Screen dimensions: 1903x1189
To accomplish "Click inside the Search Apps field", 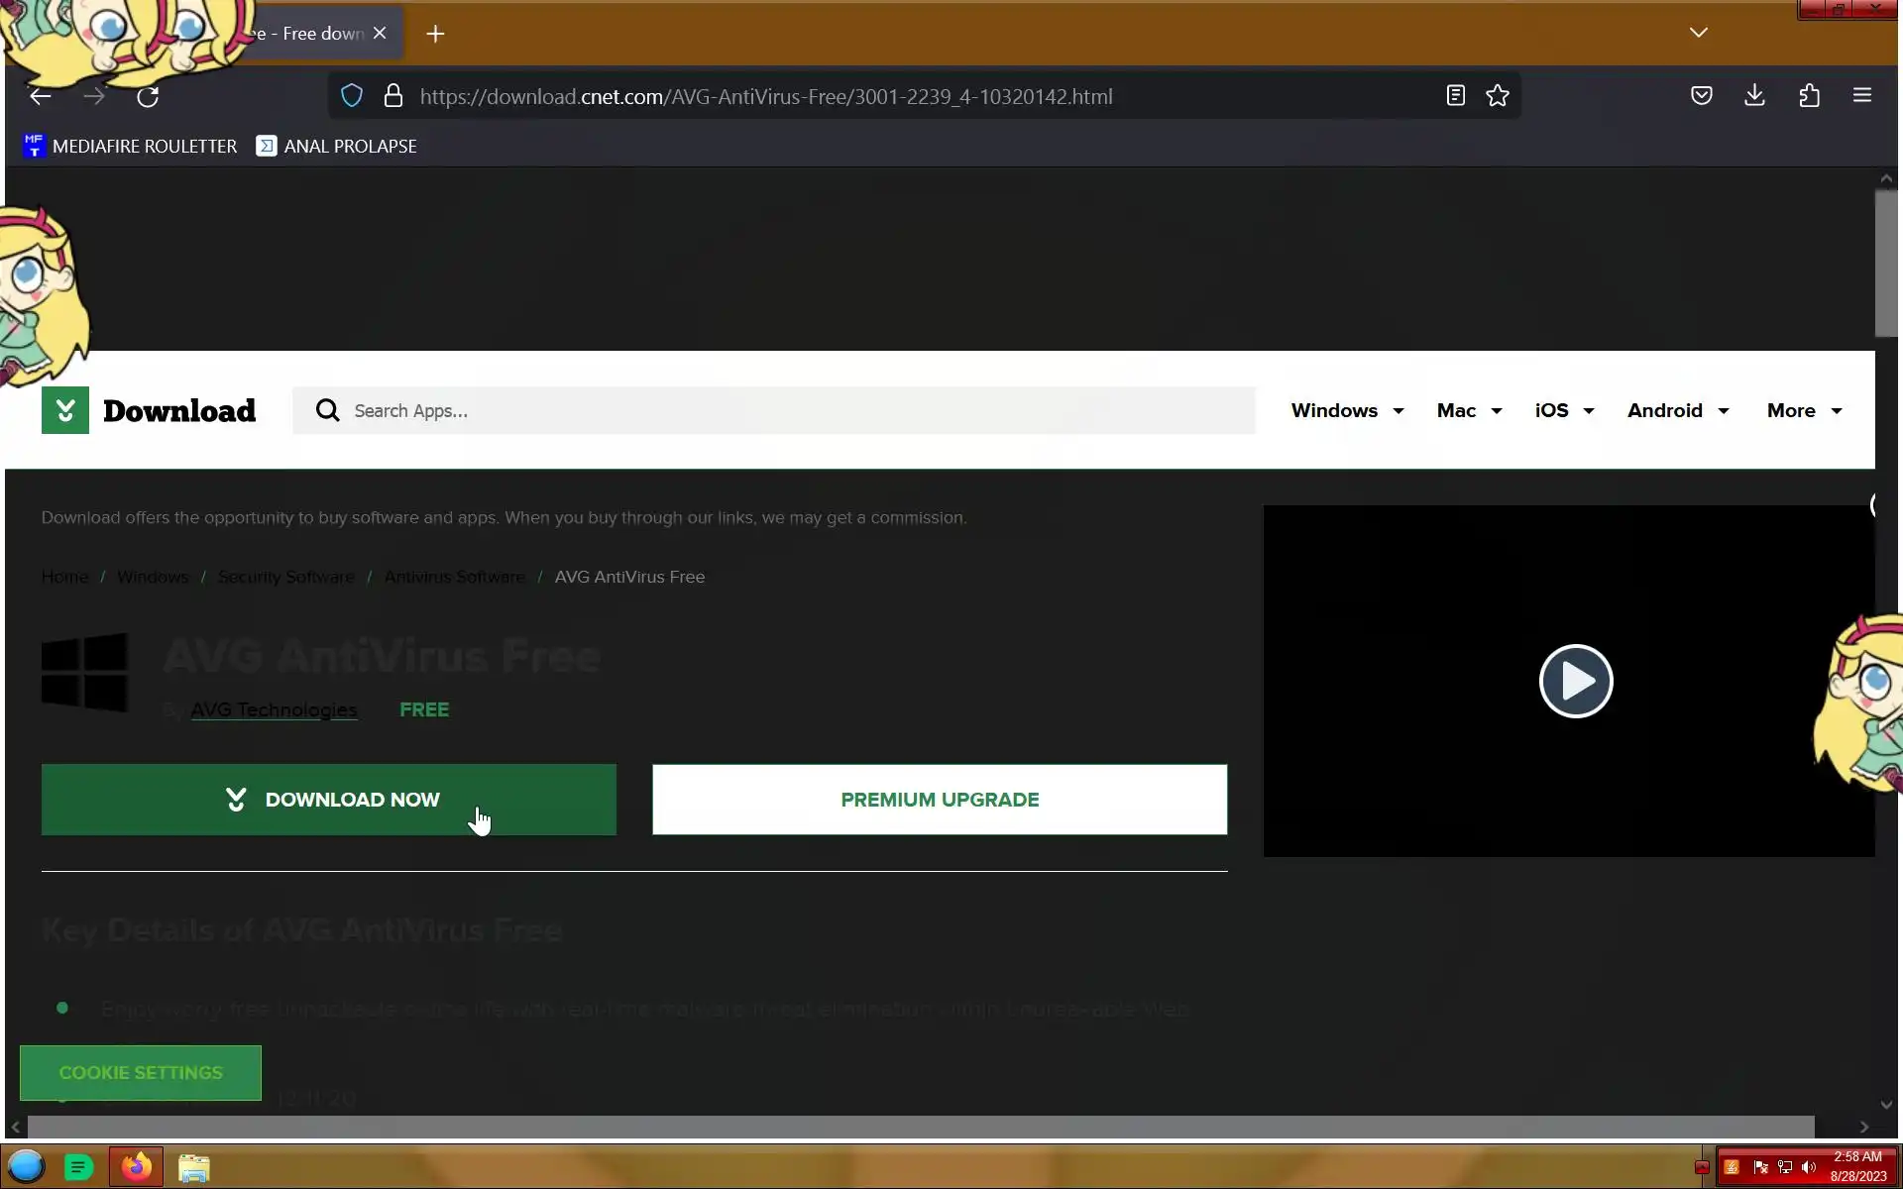I will tap(773, 410).
